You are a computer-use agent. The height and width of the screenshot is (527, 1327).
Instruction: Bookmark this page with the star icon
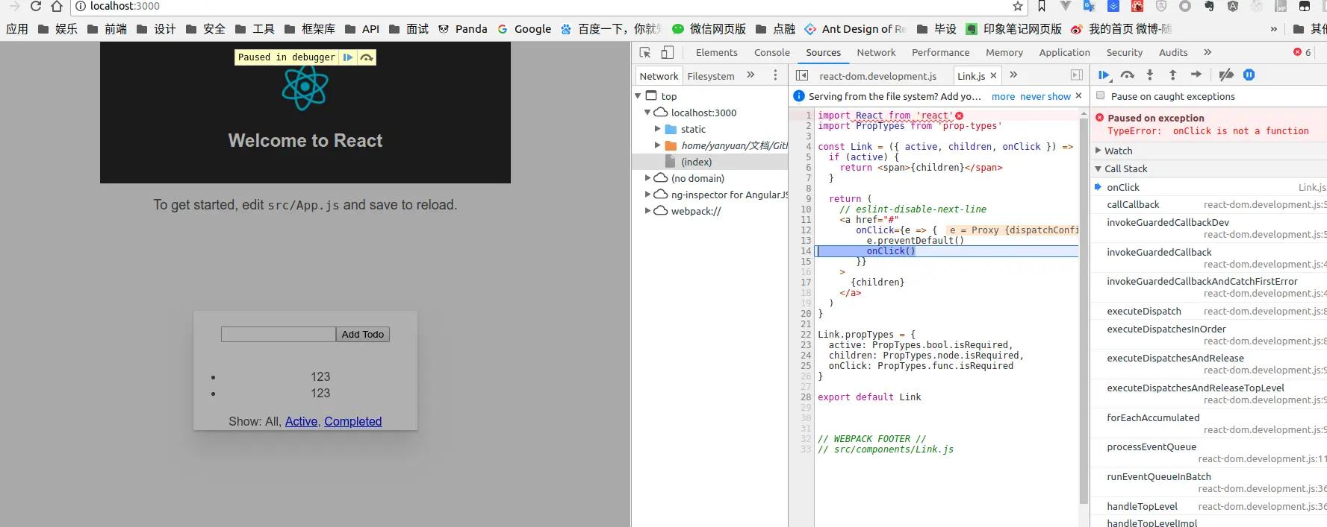tap(1017, 6)
